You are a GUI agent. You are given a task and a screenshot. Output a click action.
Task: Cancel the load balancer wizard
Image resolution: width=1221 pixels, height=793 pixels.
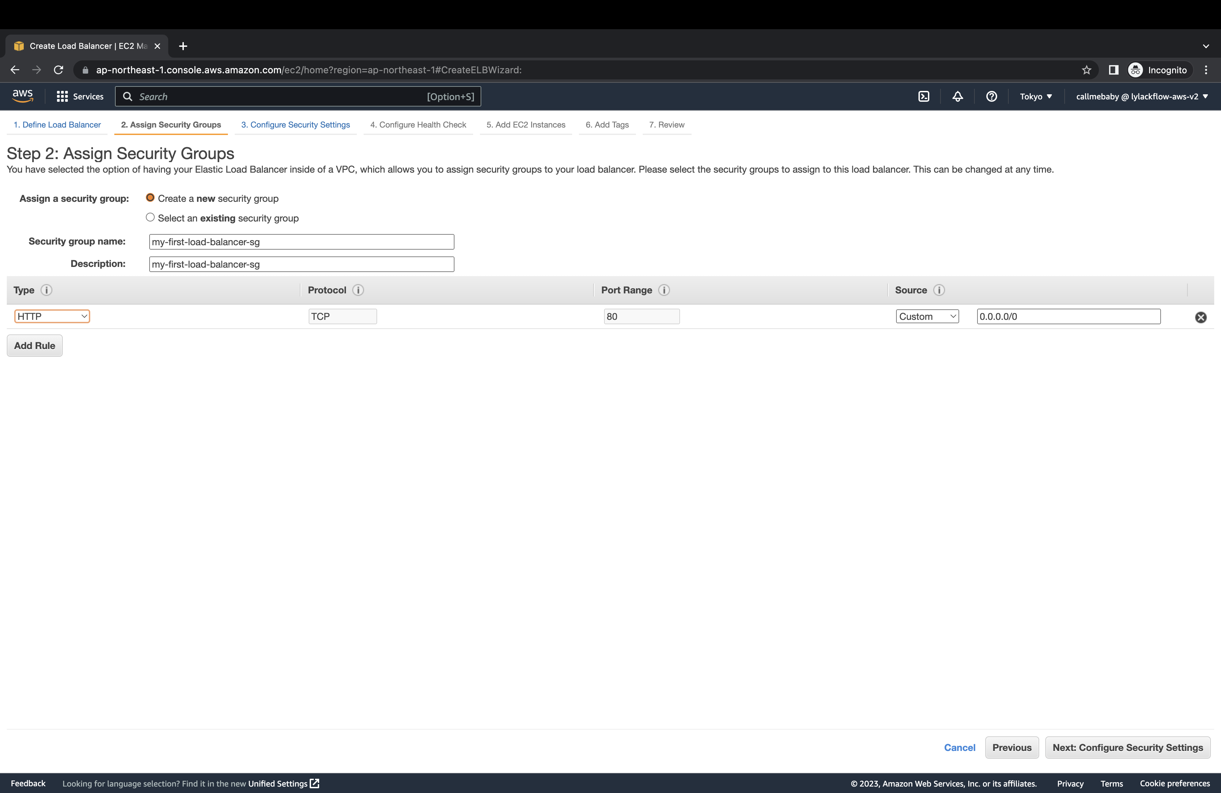960,747
